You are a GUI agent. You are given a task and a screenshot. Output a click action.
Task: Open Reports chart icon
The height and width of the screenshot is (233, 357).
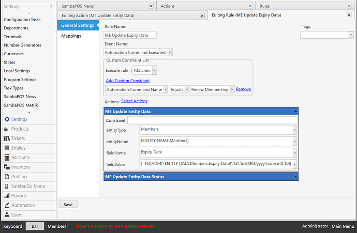[7, 196]
